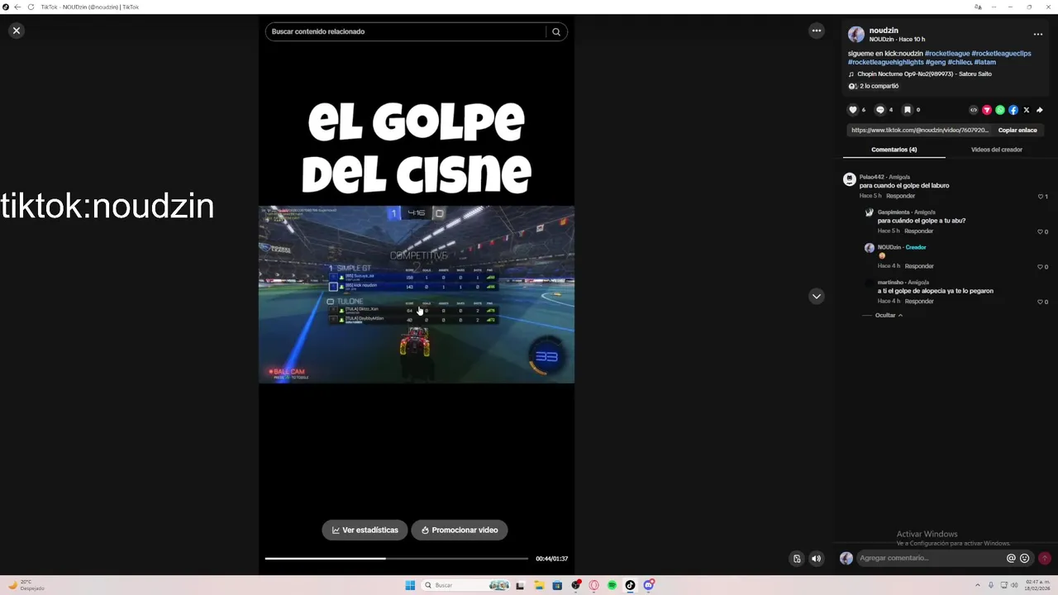Switch to Videos del creador tab
The width and height of the screenshot is (1058, 595).
pyautogui.click(x=997, y=150)
